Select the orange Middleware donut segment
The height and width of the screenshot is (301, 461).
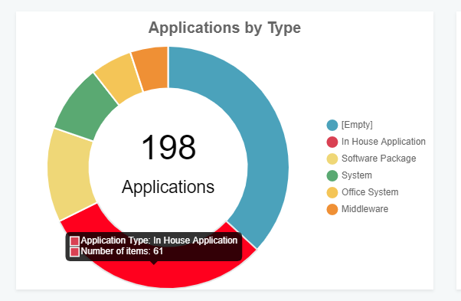pyautogui.click(x=153, y=68)
